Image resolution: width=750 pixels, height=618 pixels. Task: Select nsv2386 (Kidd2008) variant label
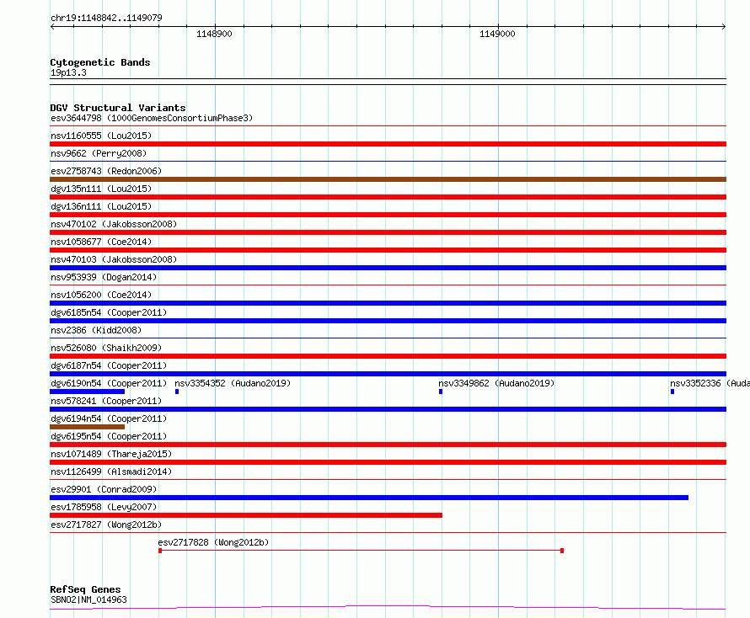click(96, 330)
